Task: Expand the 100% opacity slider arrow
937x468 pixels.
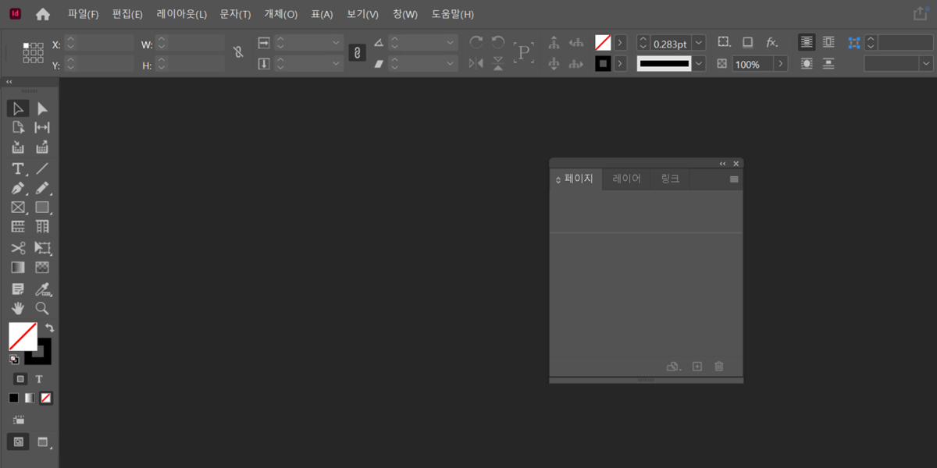Action: [x=780, y=64]
